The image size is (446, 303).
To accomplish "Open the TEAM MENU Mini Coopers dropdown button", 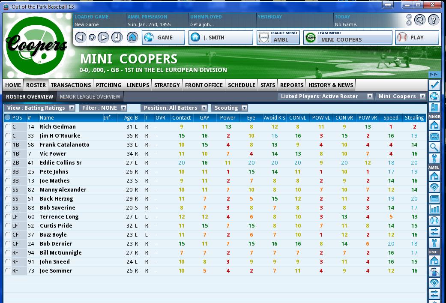I will (347, 37).
